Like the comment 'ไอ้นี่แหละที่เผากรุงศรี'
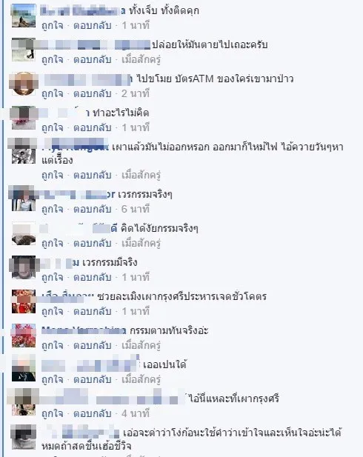The width and height of the screenshot is (363, 457). [52, 414]
